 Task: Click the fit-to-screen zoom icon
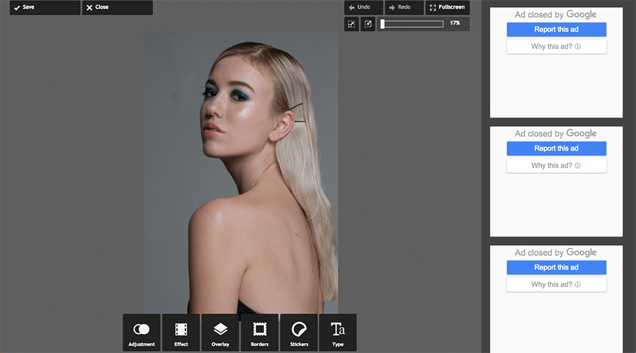tap(368, 24)
